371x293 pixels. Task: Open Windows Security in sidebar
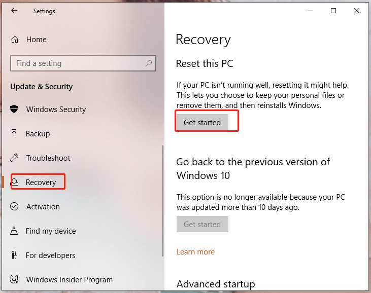56,109
